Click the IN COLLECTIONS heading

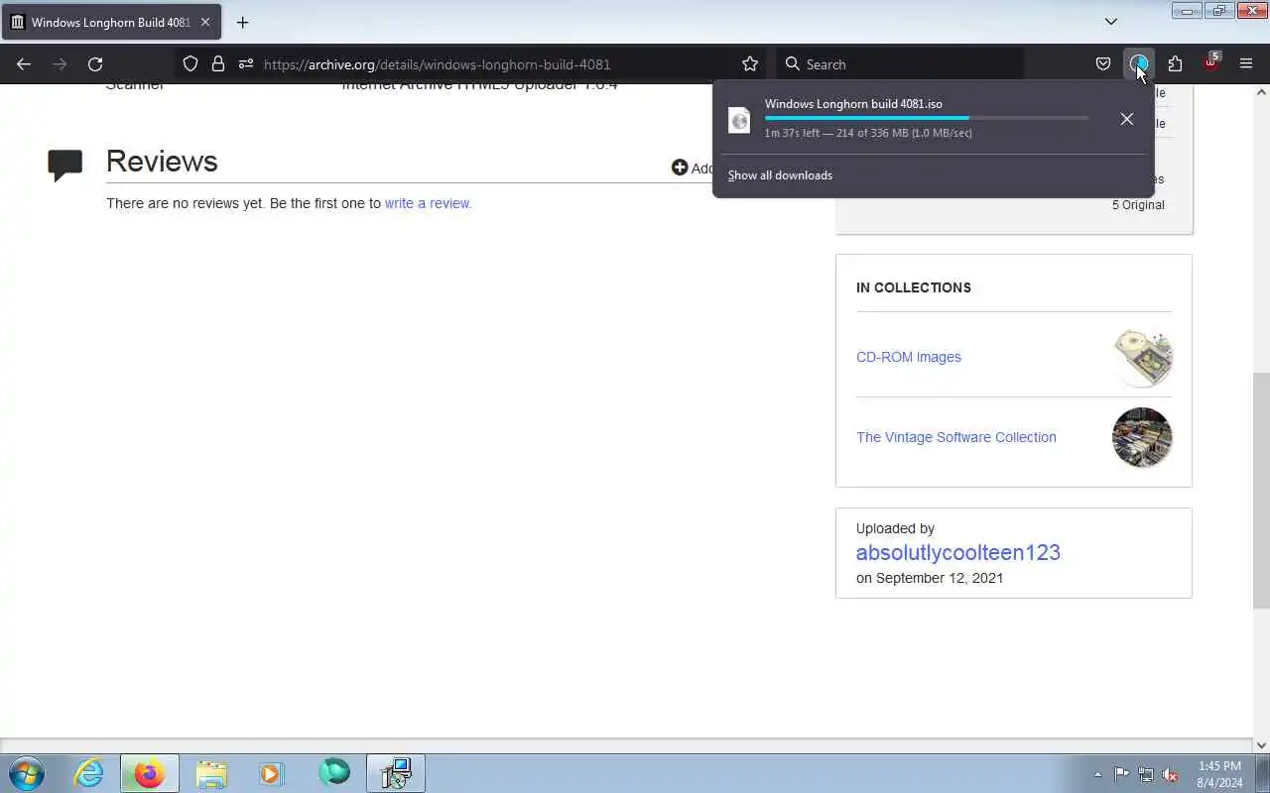coord(914,287)
